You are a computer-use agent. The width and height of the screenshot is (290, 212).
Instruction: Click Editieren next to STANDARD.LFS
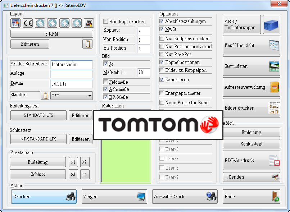(x=81, y=115)
